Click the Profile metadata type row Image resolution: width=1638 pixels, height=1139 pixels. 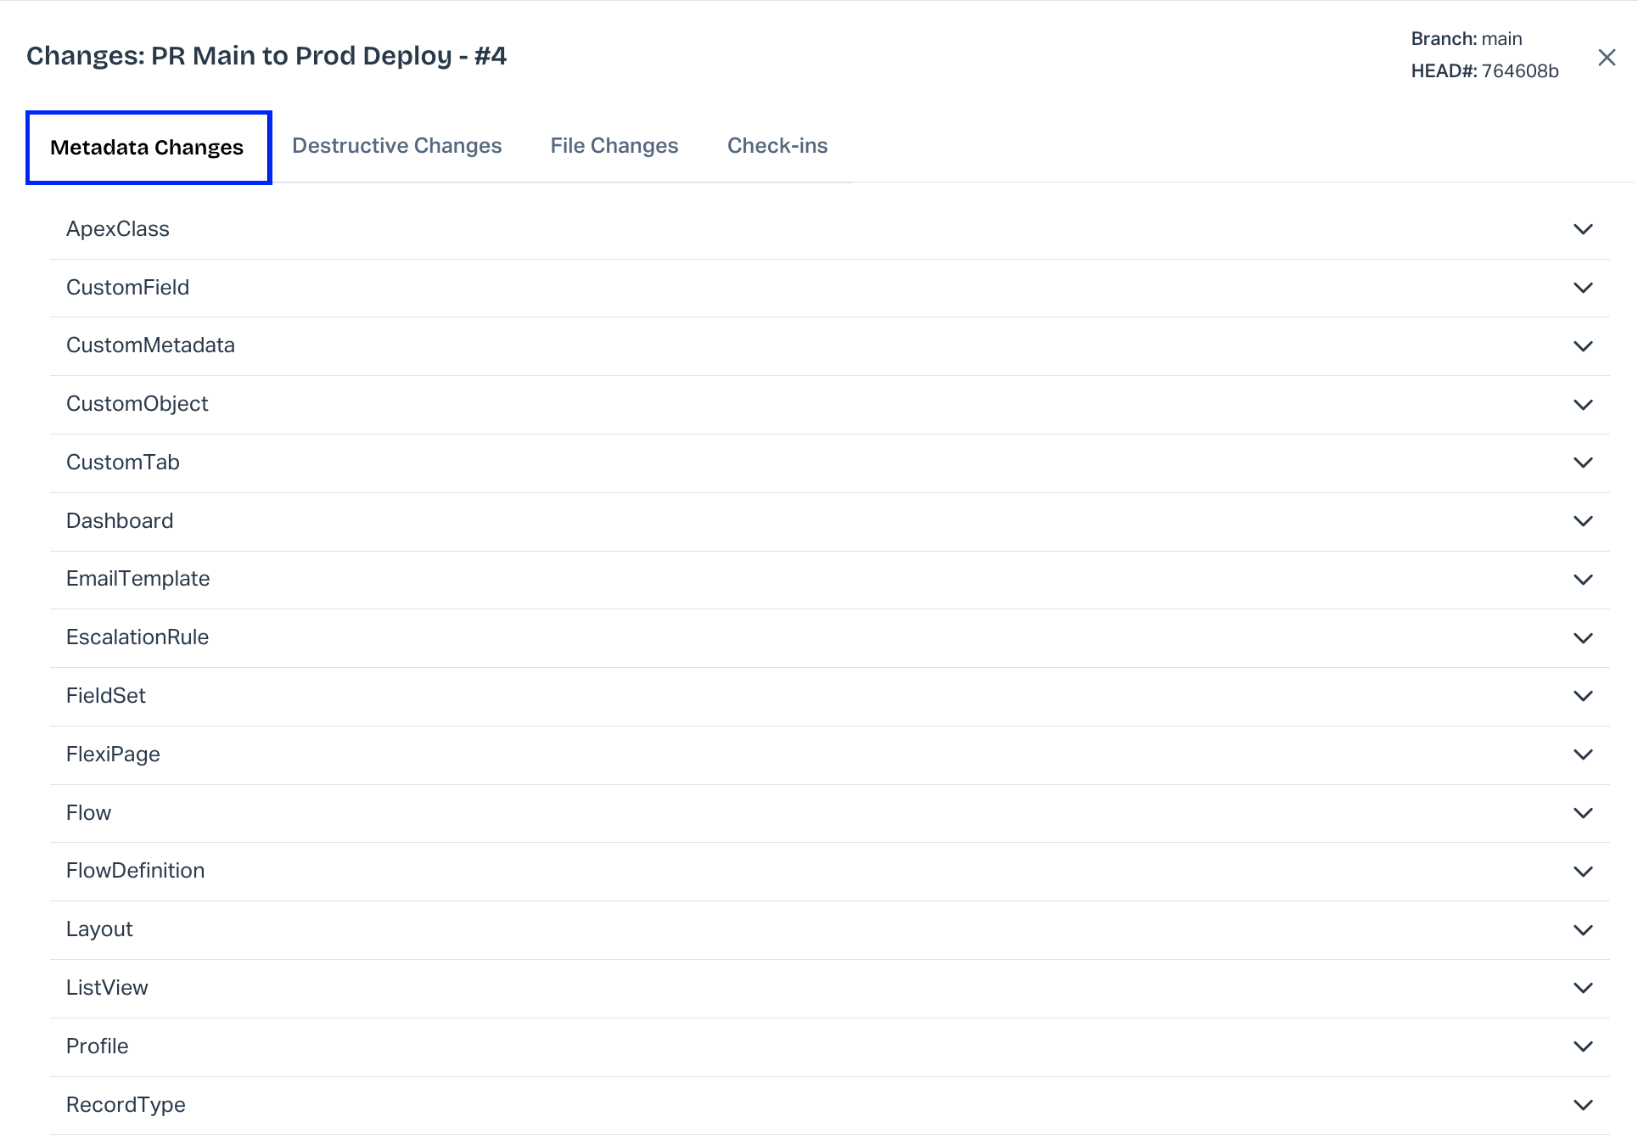[x=98, y=1046]
